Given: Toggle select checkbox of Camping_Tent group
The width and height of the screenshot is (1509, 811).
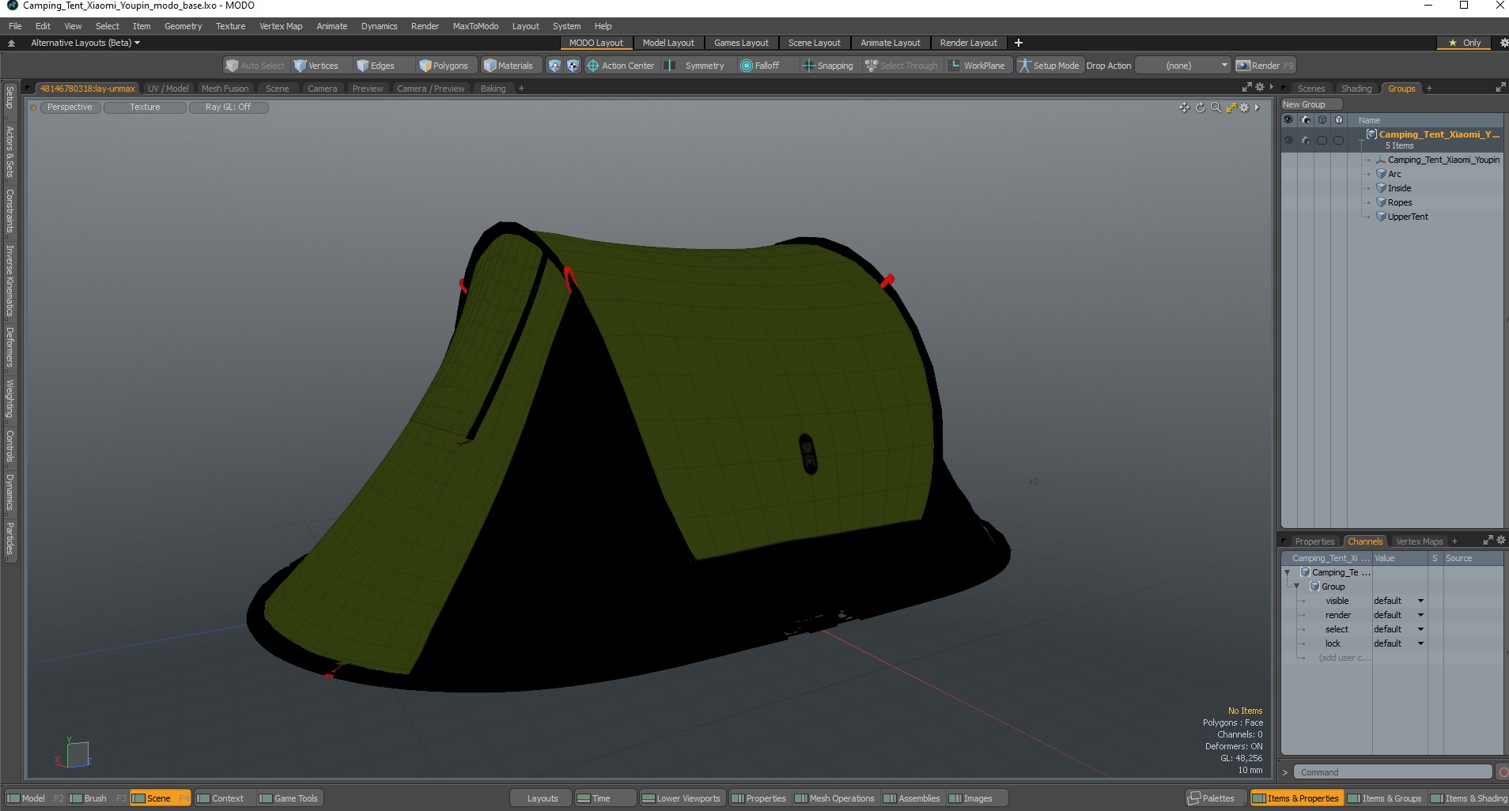Looking at the screenshot, I should click(1322, 140).
